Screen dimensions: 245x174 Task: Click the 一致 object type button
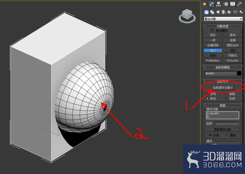(x=213, y=40)
